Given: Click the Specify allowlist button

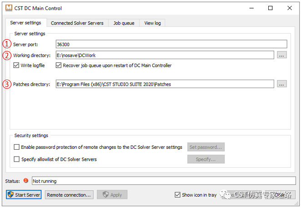Looking at the screenshot, I should point(206,159).
